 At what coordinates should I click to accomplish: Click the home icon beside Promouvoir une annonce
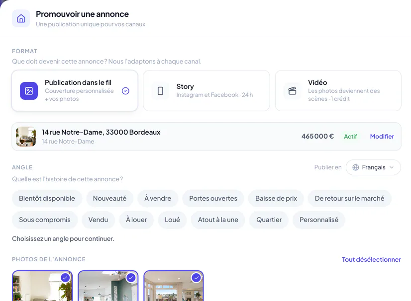pyautogui.click(x=21, y=18)
